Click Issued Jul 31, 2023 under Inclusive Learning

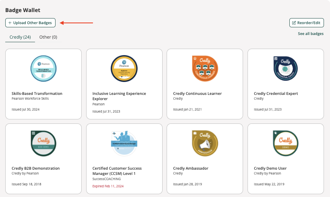tap(106, 111)
